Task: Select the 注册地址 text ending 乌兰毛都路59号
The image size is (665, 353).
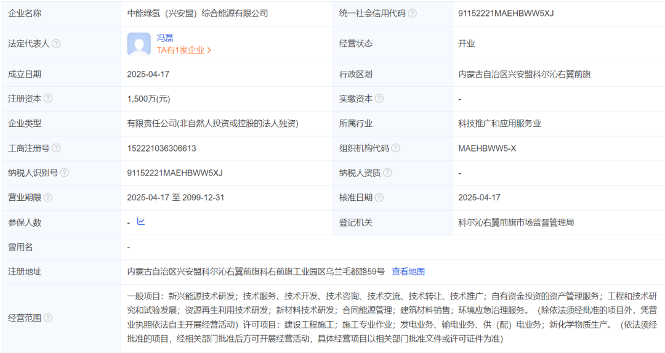Action: point(256,272)
